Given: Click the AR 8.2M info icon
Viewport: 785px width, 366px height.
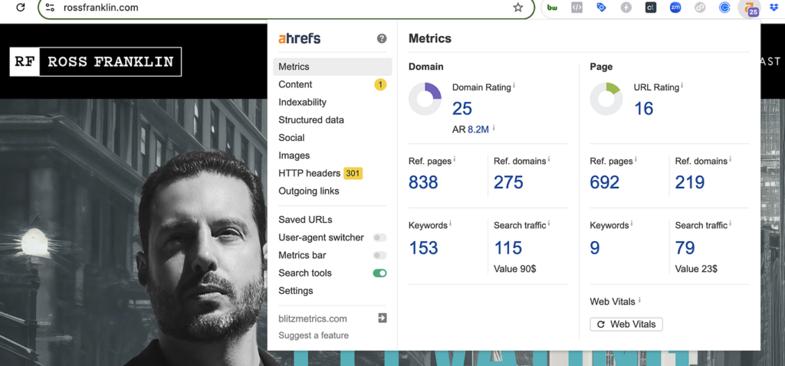Looking at the screenshot, I should [x=494, y=128].
